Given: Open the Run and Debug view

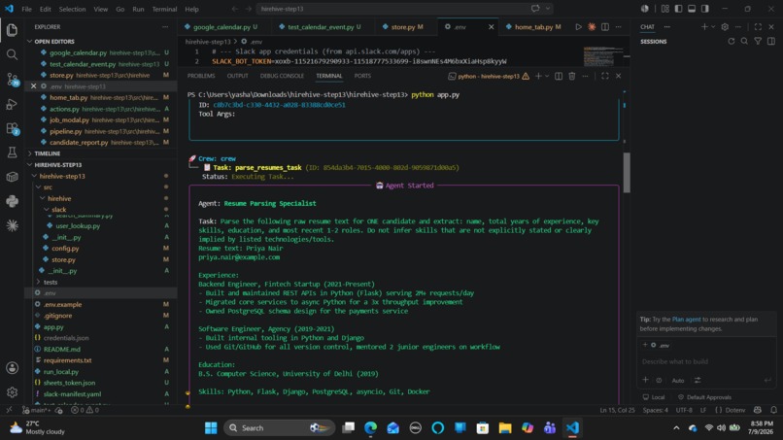Looking at the screenshot, I should click(12, 104).
